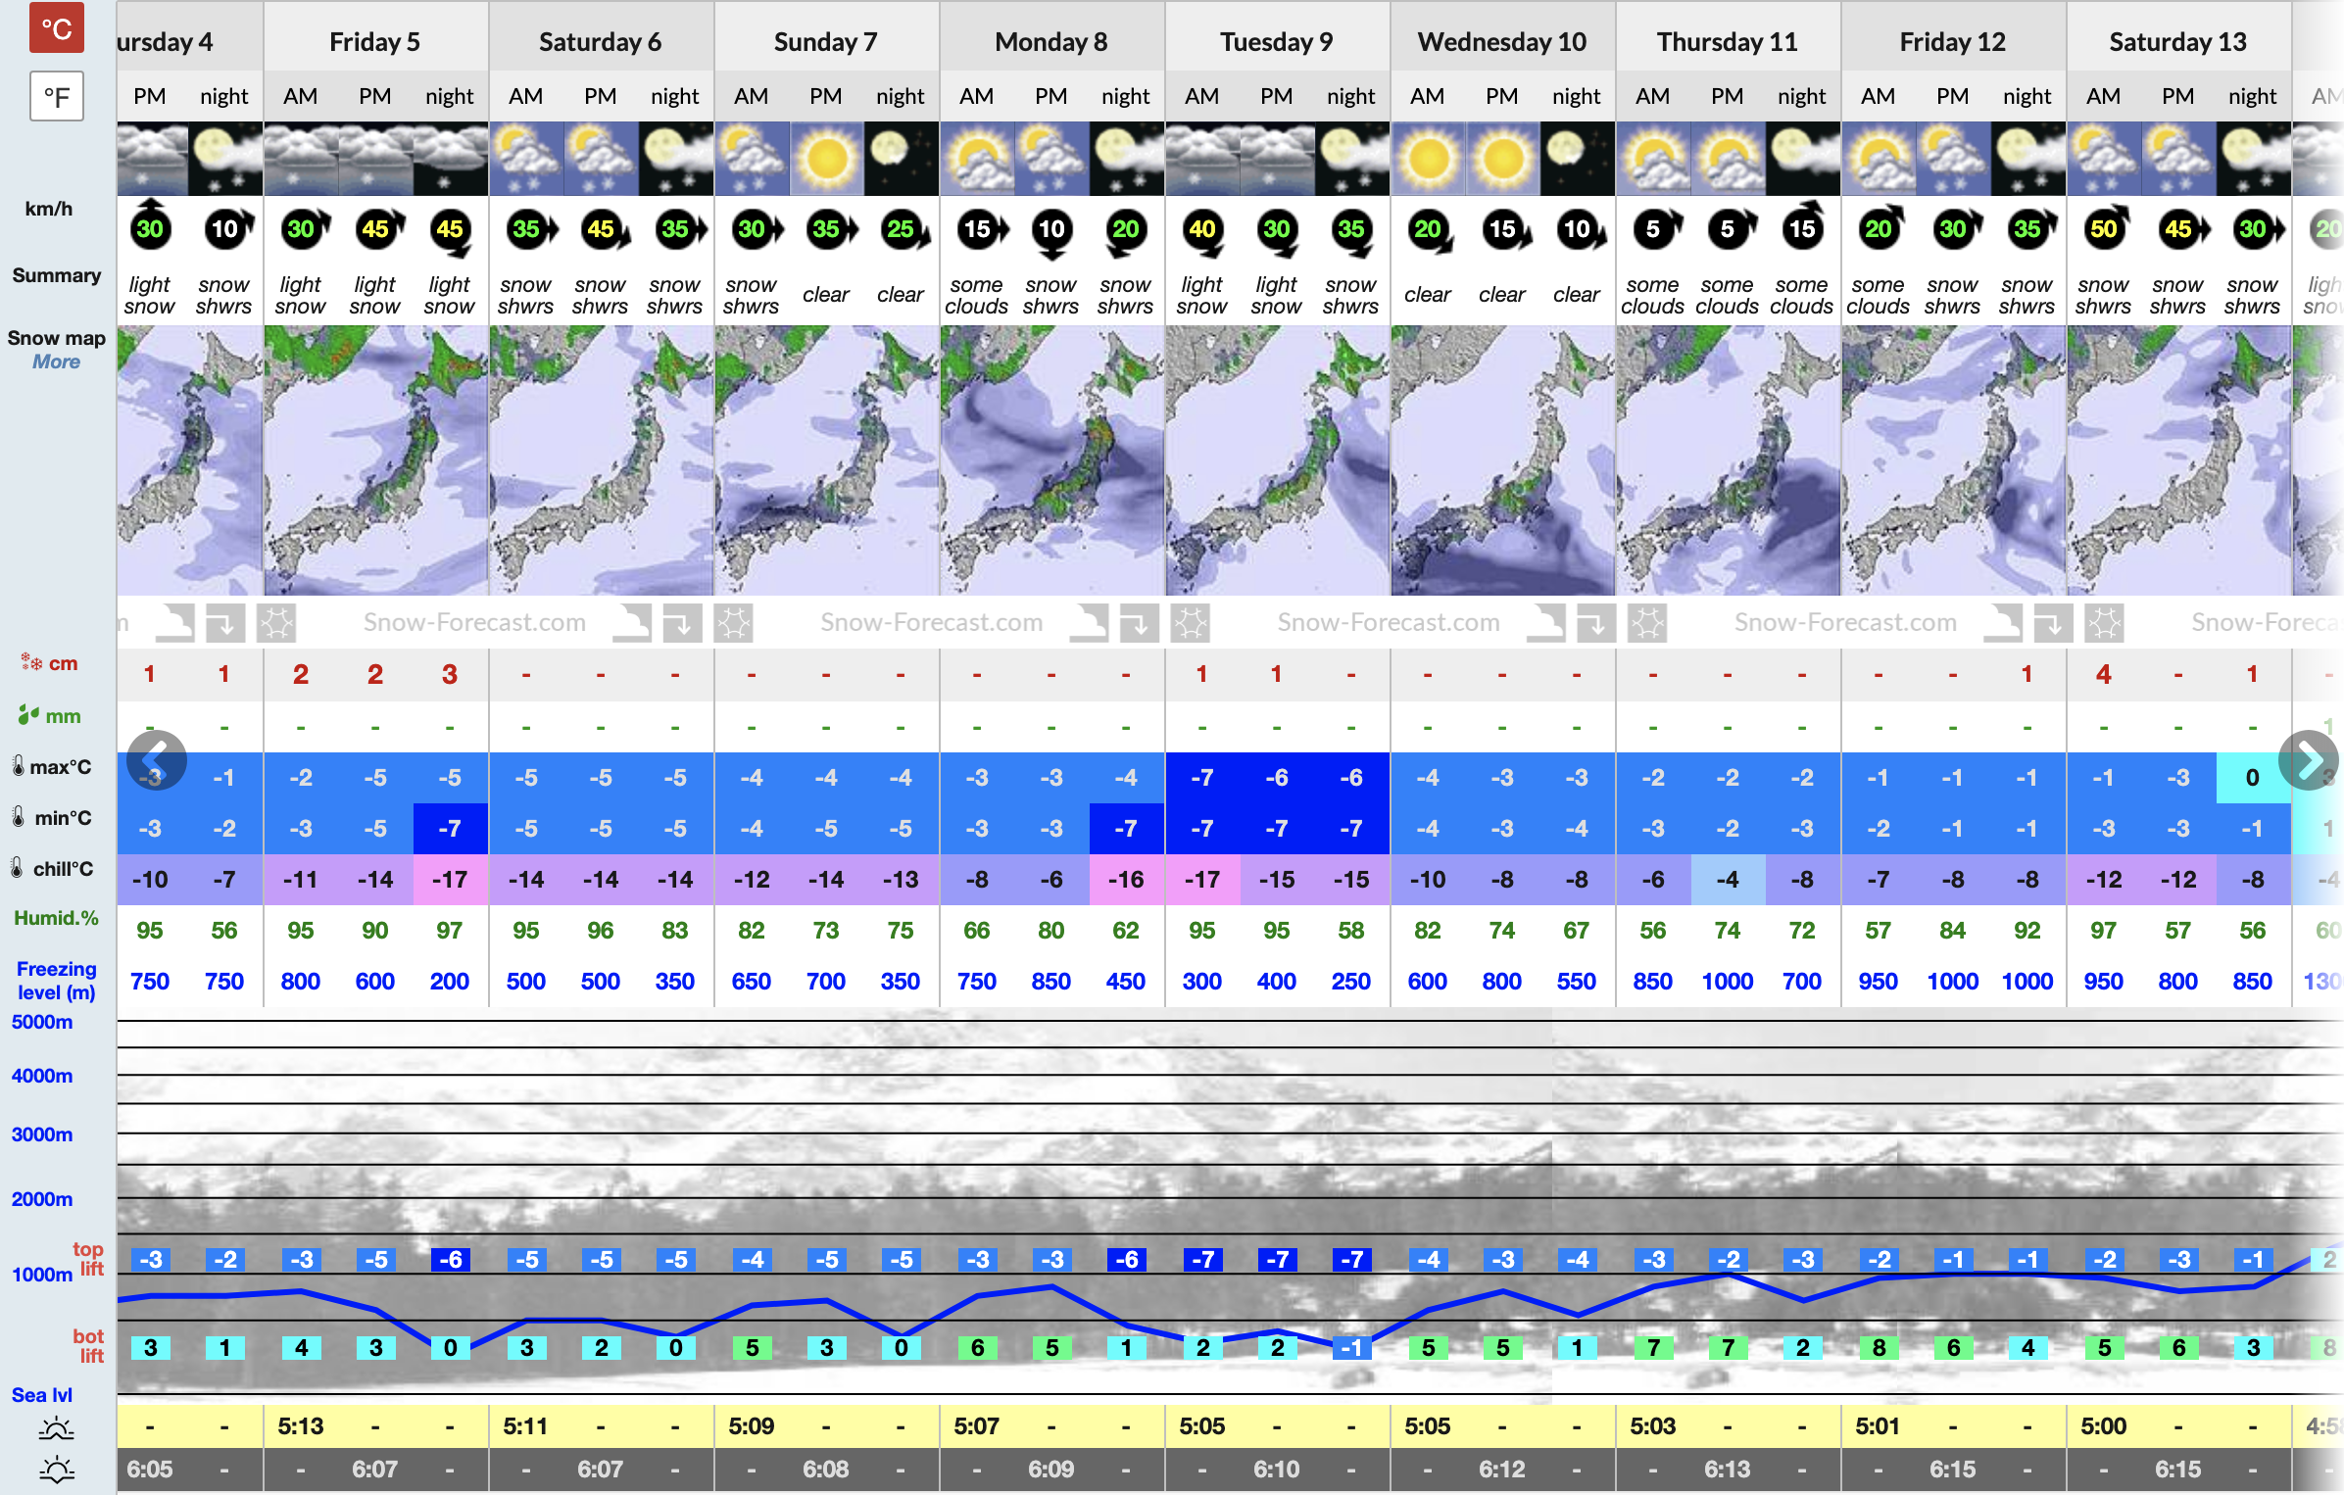This screenshot has width=2344, height=1495.
Task: Click the Freezing level (m) label
Action: coord(56,980)
